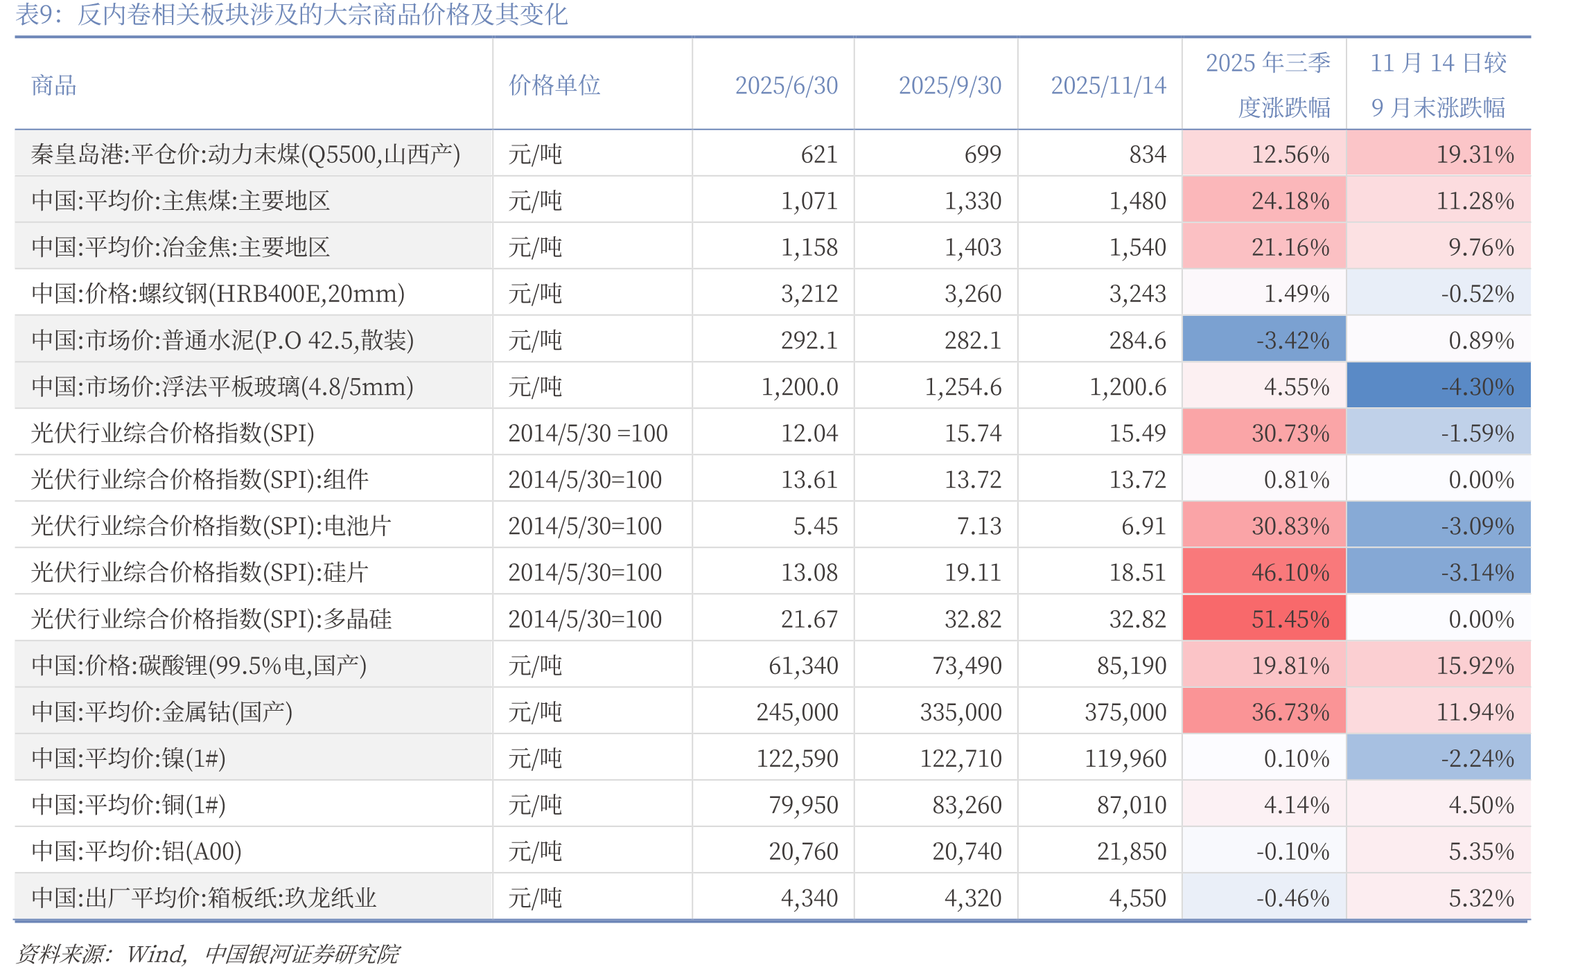Screen dimensions: 1596x976
Task: Click the 4,550 price value
Action: point(1137,898)
